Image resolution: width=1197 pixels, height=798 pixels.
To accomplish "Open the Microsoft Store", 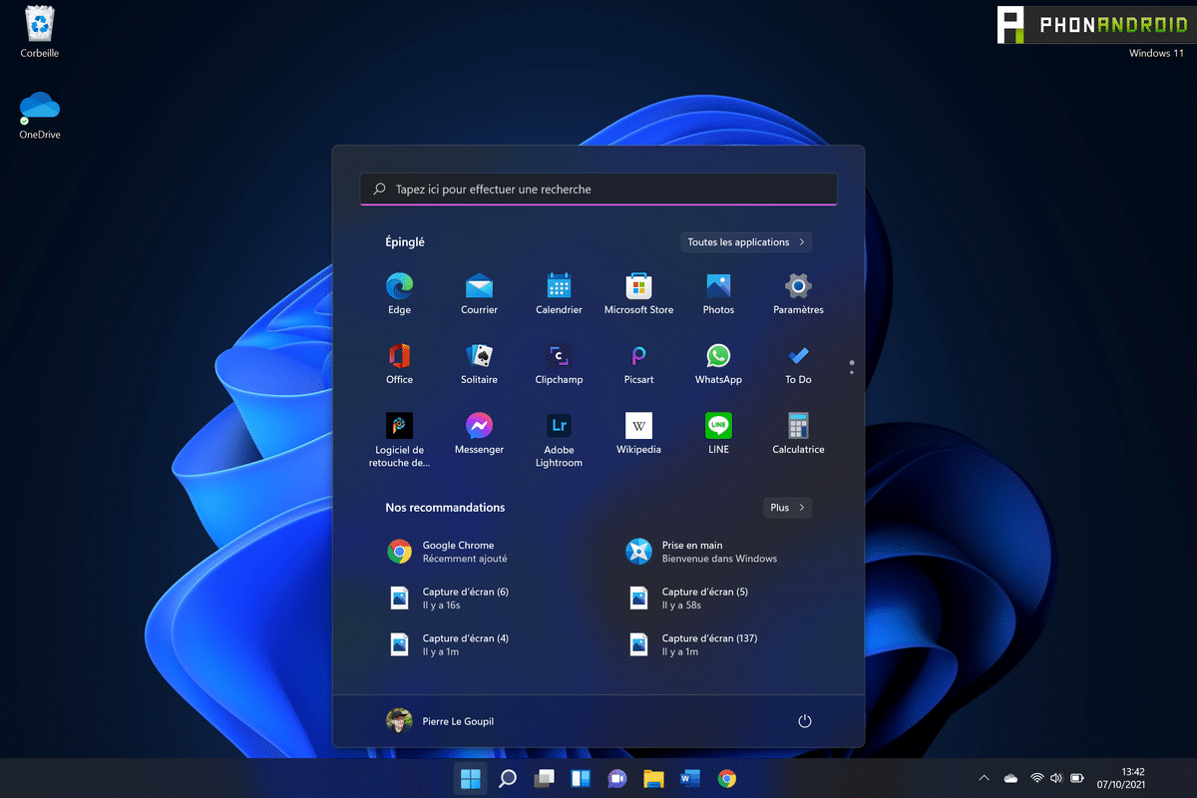I will pyautogui.click(x=638, y=292).
